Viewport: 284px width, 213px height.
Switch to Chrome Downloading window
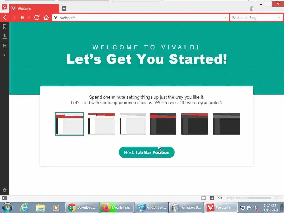82,207
